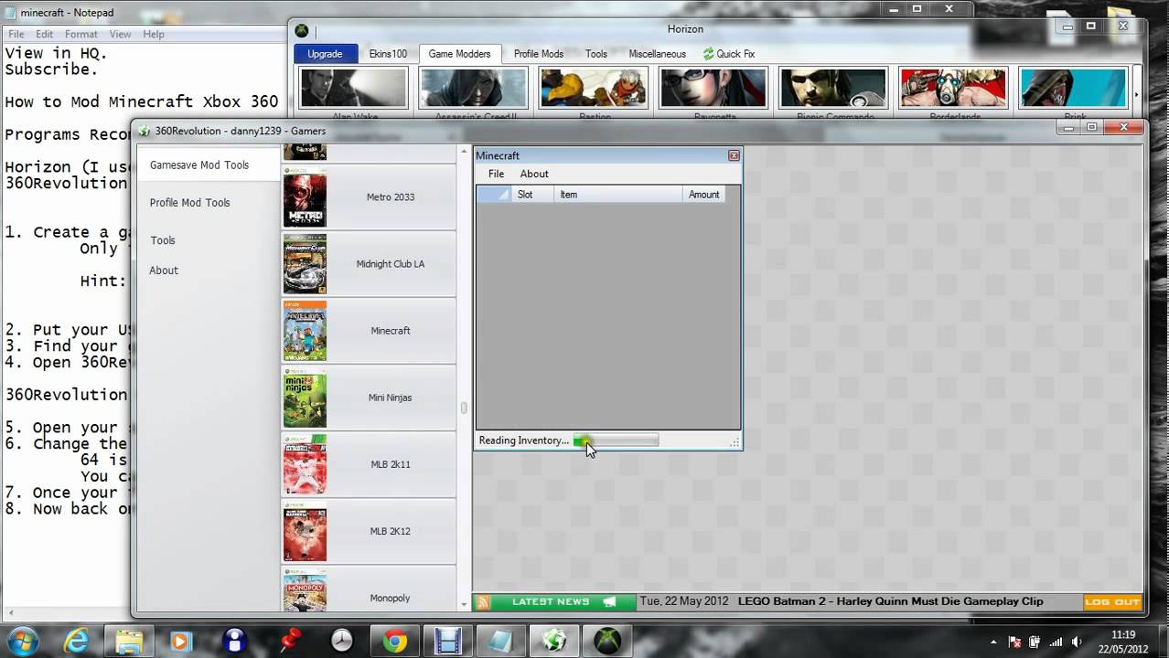Viewport: 1169px width, 658px height.
Task: Click the Quick Fix refresh icon in Horizon
Action: click(x=708, y=54)
